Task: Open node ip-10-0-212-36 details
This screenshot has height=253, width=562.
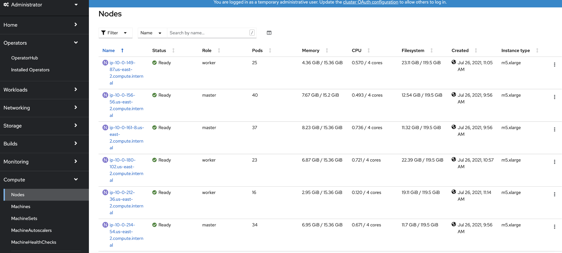Action: 122,192
